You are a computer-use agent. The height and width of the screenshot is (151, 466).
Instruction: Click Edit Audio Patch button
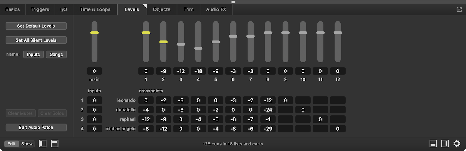pos(36,128)
